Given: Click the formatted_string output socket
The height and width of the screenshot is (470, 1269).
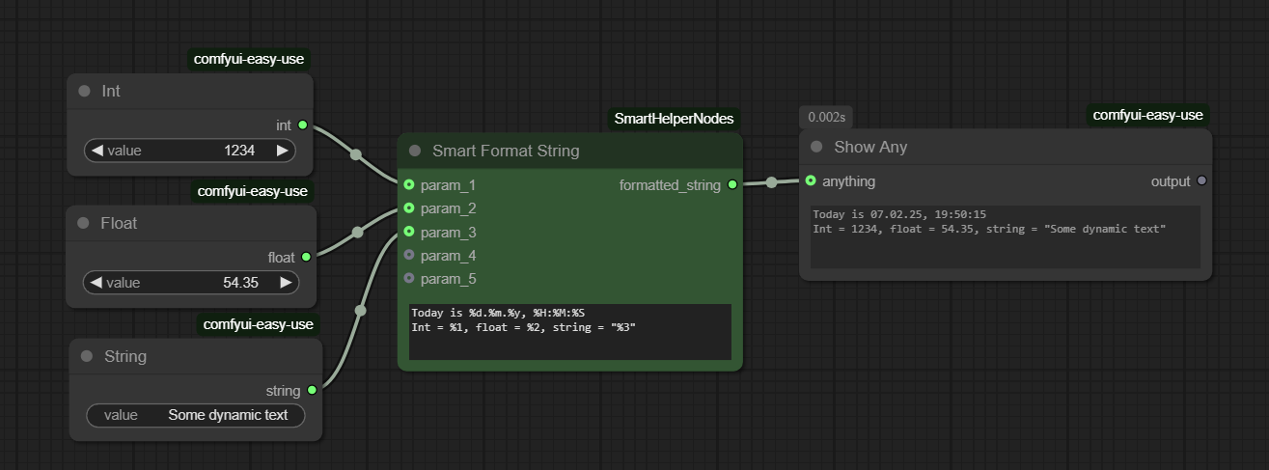Looking at the screenshot, I should tap(732, 184).
